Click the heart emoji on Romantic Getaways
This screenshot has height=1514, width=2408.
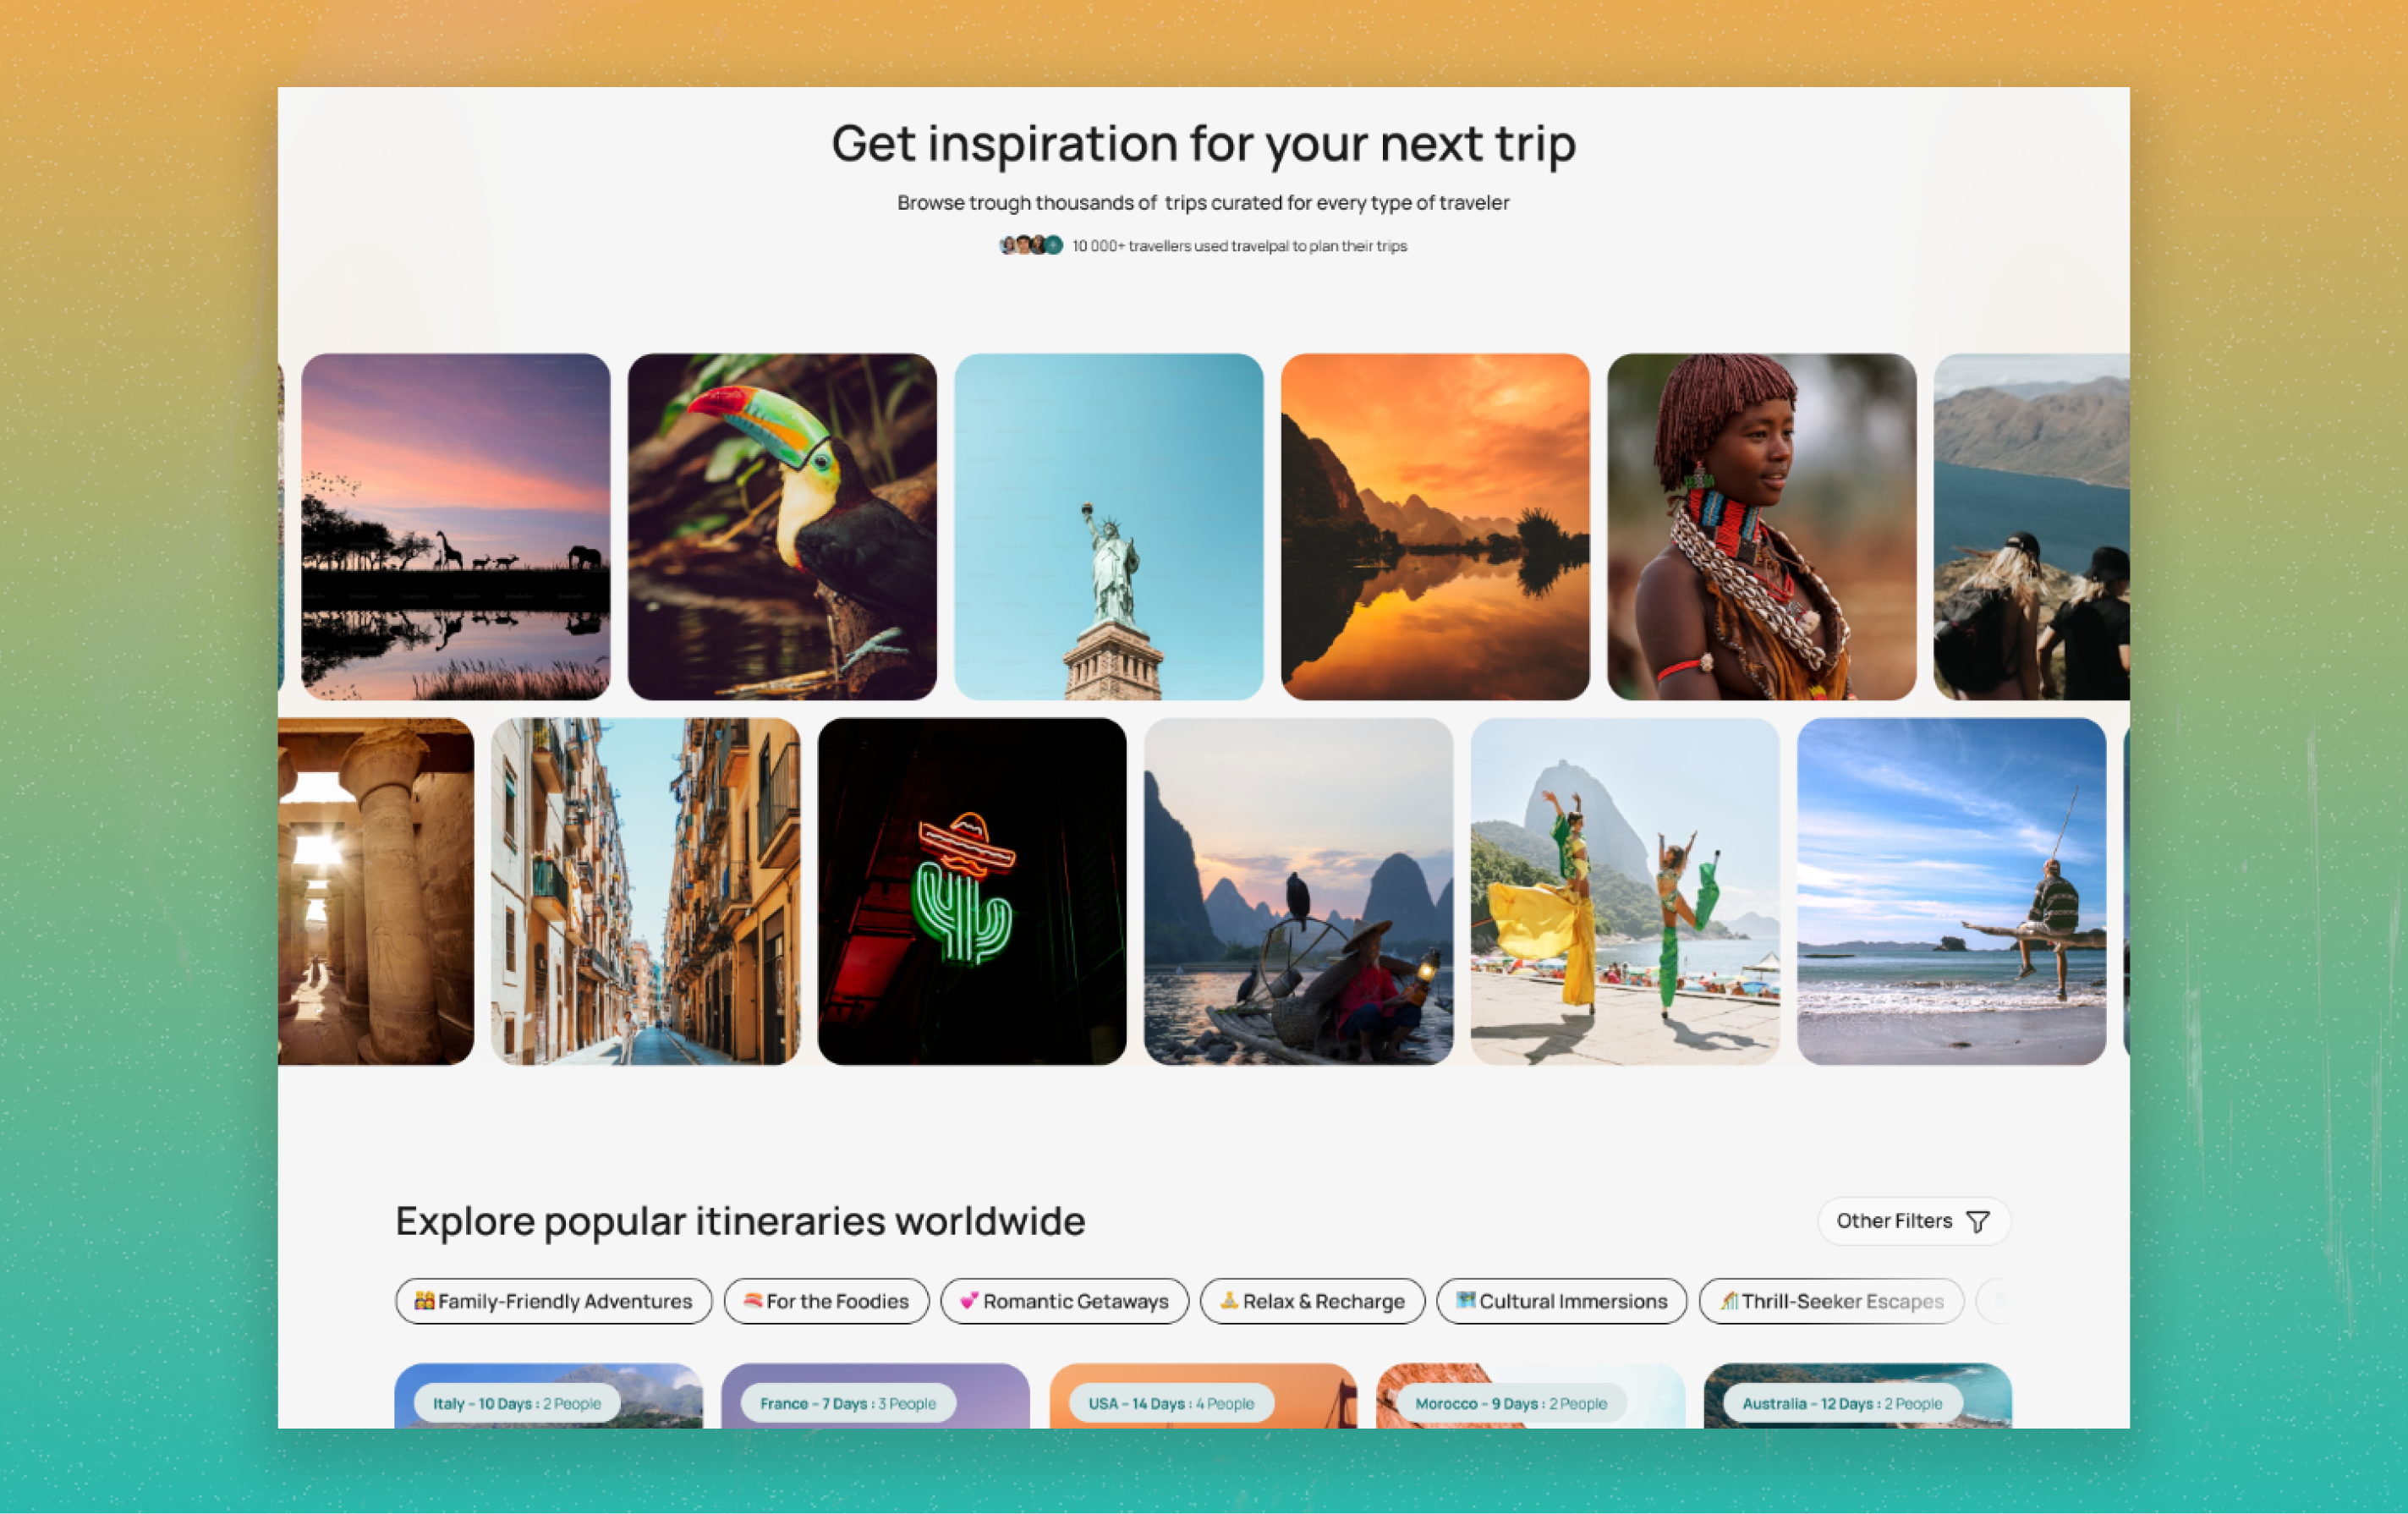coord(969,1300)
